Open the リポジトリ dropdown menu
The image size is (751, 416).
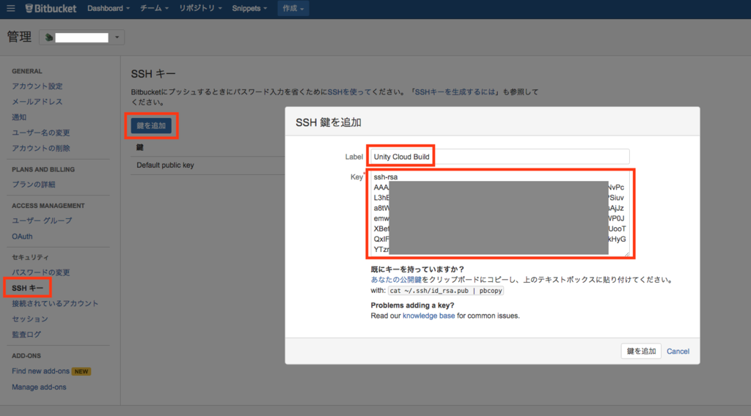pos(200,8)
